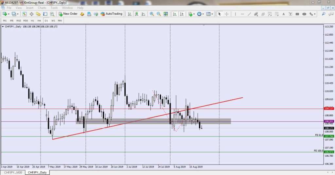
Task: Tile chart windows
Action: tap(166, 14)
